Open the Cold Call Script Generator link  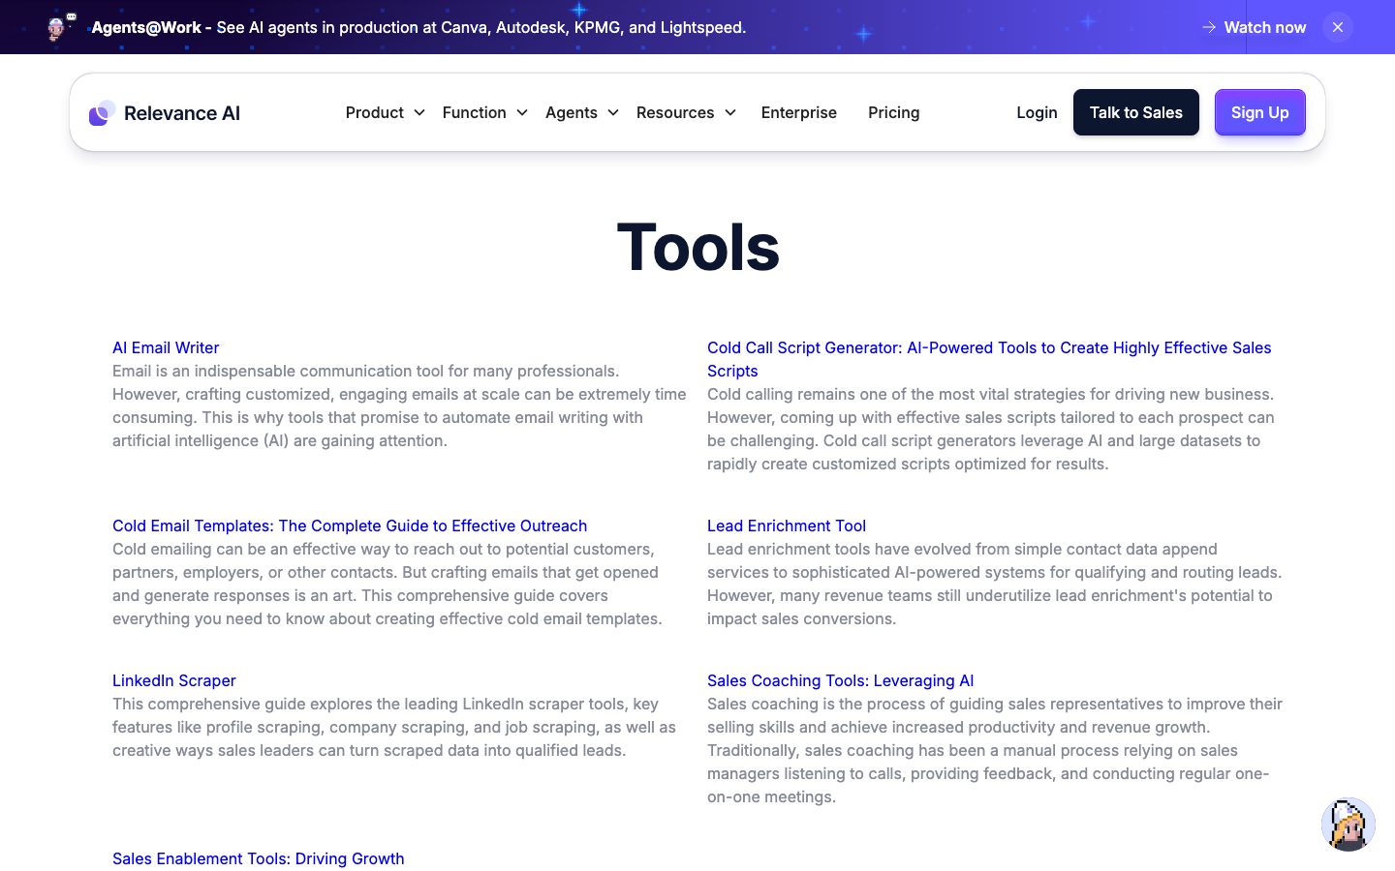pos(989,359)
